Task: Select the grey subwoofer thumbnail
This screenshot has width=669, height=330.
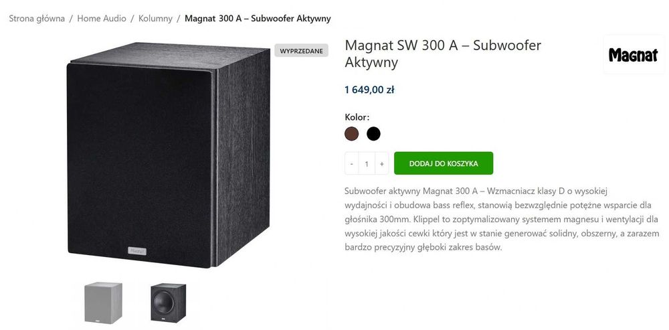Action: point(103,303)
